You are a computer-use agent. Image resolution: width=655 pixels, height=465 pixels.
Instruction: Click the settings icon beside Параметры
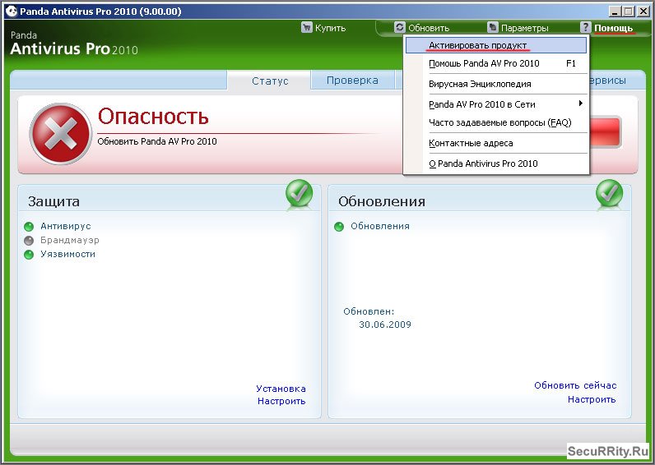493,28
